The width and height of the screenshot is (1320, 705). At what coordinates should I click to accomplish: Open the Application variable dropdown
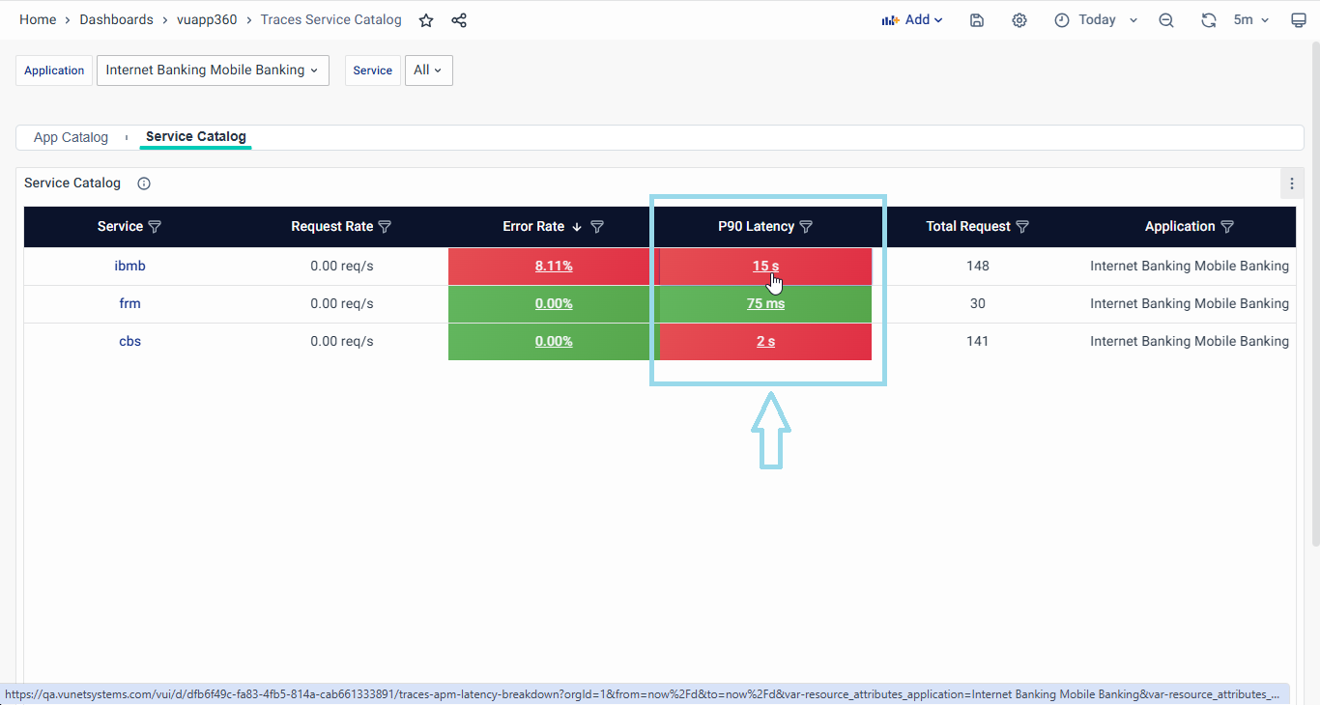pyautogui.click(x=213, y=70)
